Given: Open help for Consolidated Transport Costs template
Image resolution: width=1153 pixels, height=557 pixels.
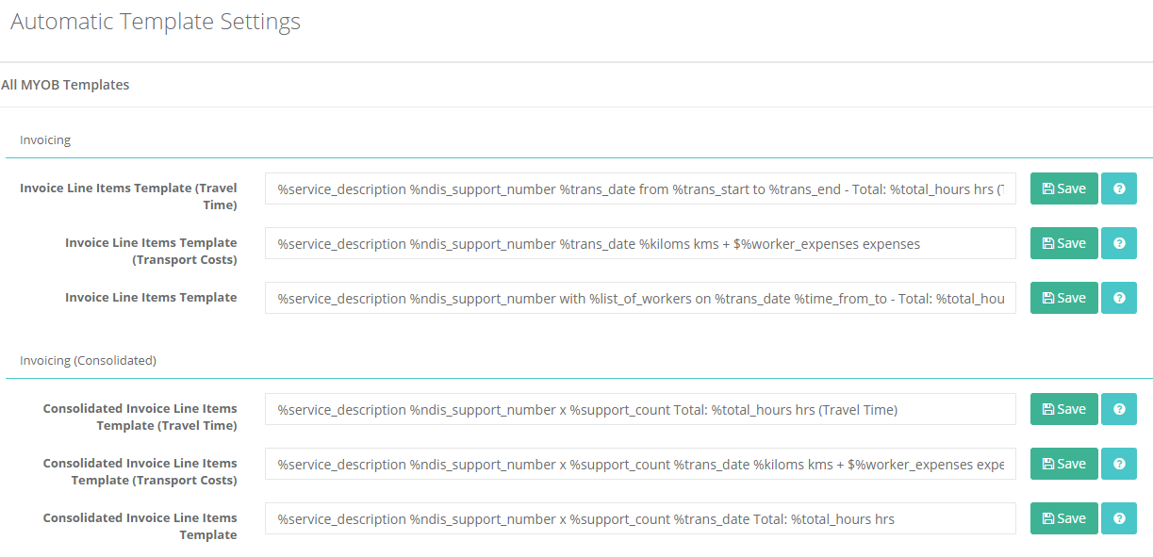Looking at the screenshot, I should (x=1119, y=464).
